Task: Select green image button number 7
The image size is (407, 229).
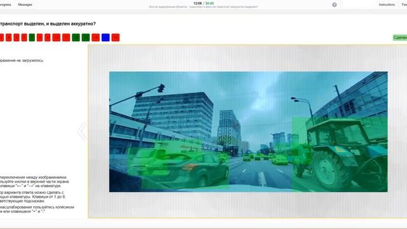Action: (x=32, y=38)
